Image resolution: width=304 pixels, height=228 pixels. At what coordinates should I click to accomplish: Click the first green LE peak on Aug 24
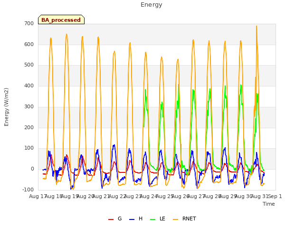click(x=145, y=90)
